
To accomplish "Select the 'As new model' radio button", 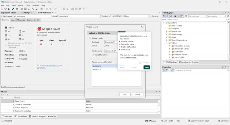I will [x=90, y=38].
